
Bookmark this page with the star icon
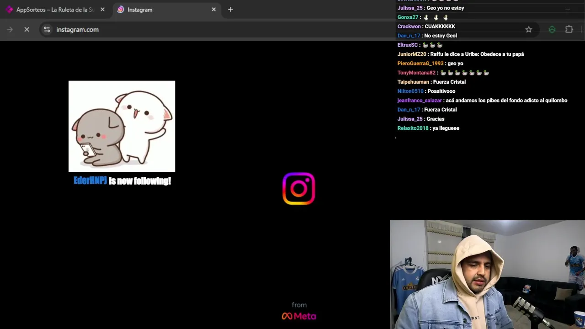click(x=528, y=29)
